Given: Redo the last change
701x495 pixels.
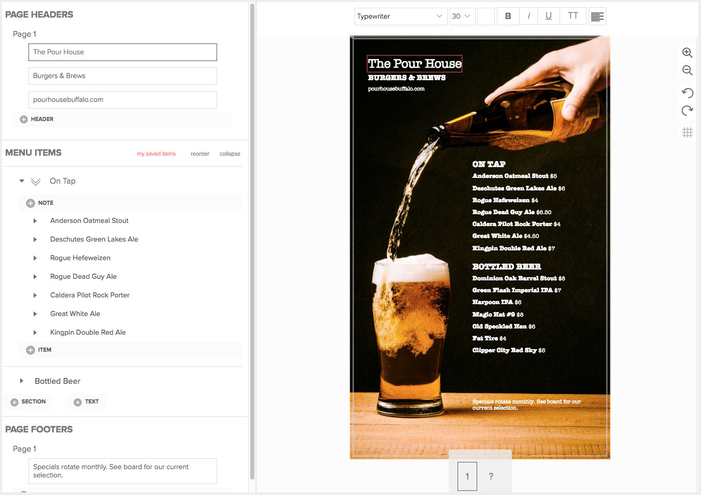Looking at the screenshot, I should [x=688, y=110].
